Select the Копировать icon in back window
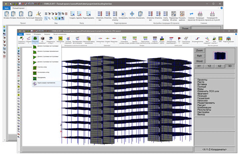Screen dimensions: 240x154 tap(123, 14)
